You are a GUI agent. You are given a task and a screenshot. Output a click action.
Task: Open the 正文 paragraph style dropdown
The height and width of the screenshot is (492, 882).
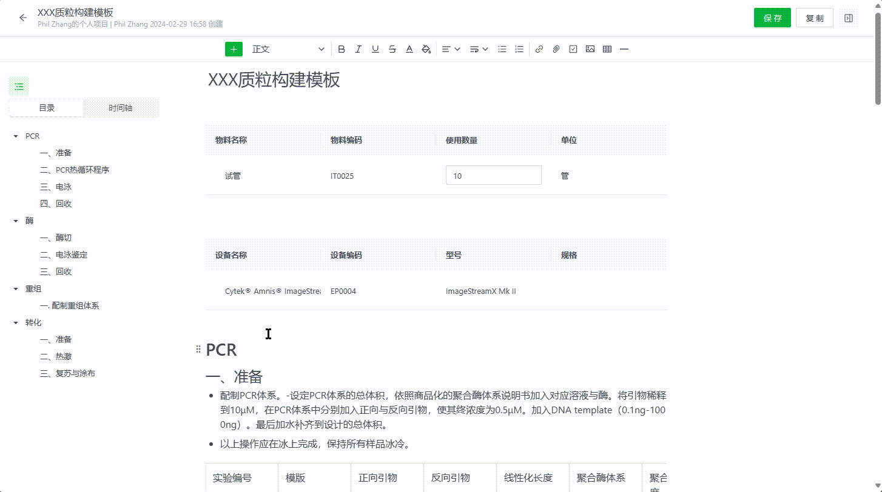288,49
